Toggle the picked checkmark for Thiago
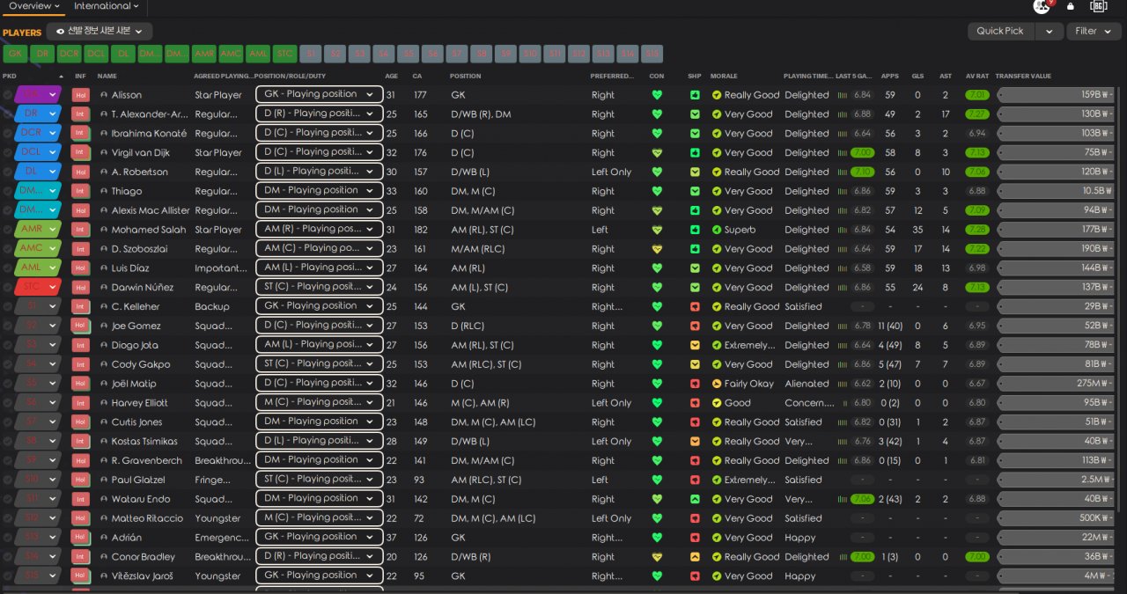This screenshot has height=594, width=1127. (8, 192)
